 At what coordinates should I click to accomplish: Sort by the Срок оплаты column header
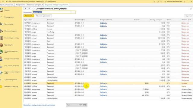pyautogui.click(x=35, y=20)
